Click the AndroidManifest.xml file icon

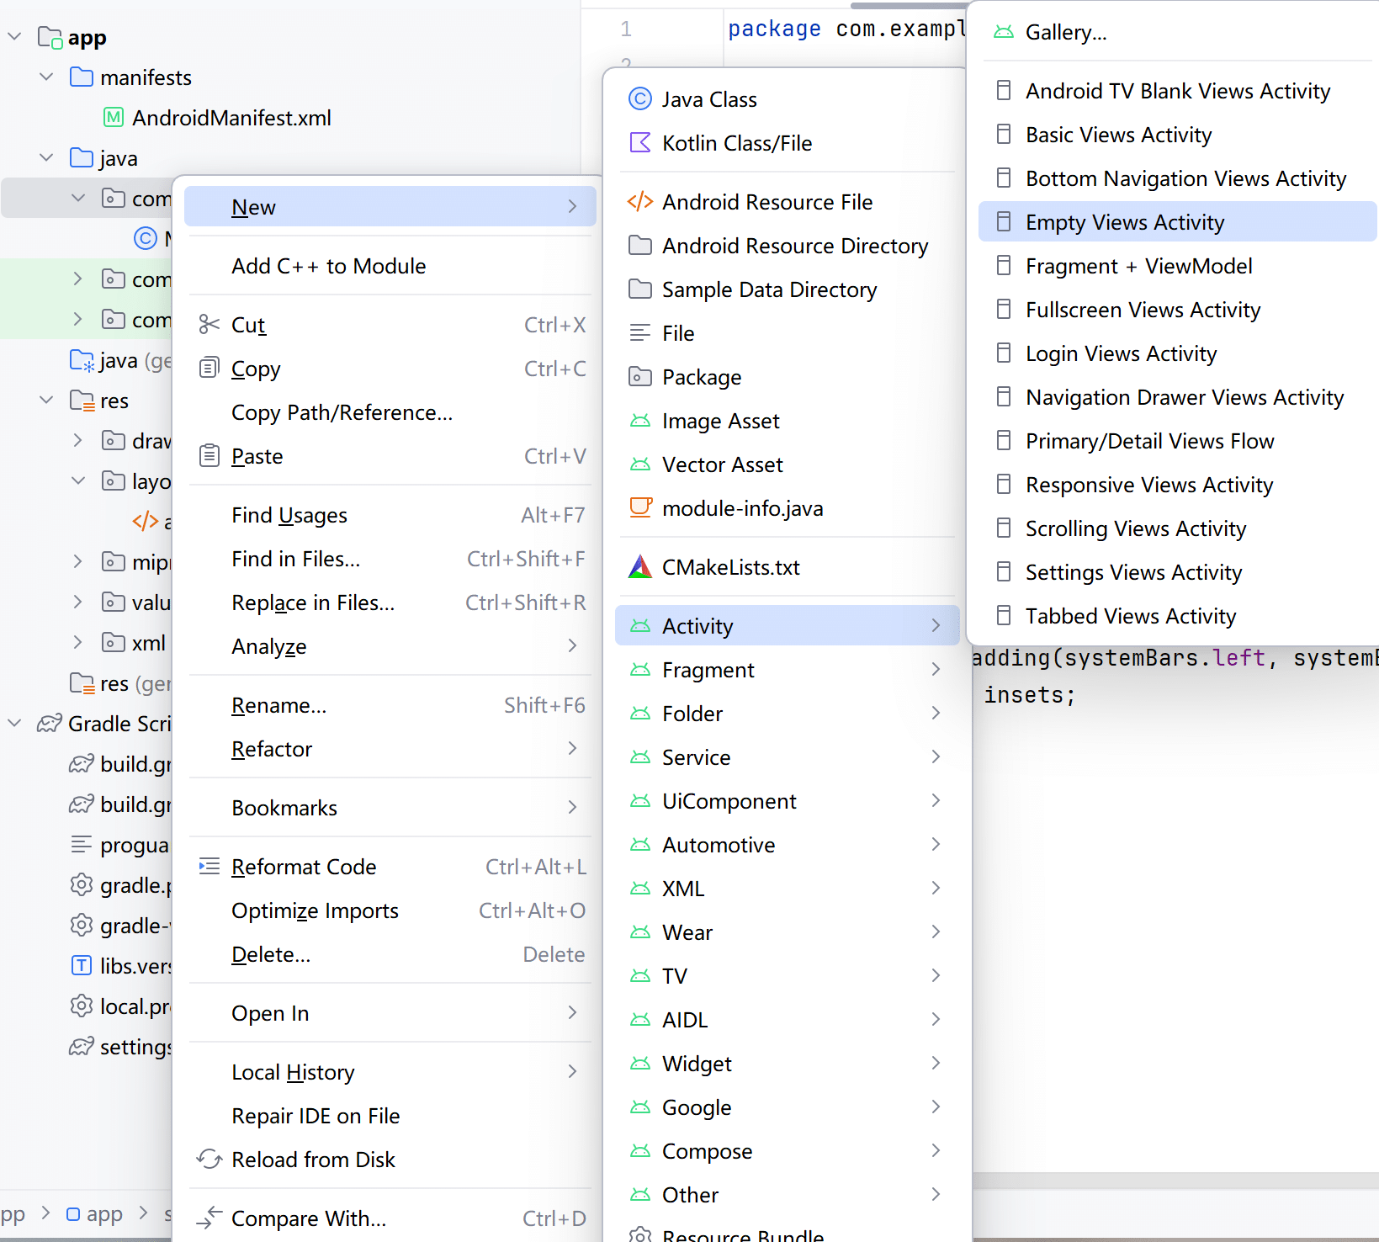[x=114, y=118]
